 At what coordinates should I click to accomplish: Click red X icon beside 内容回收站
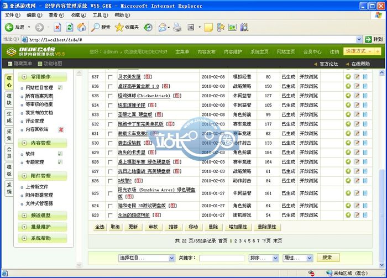(61, 129)
